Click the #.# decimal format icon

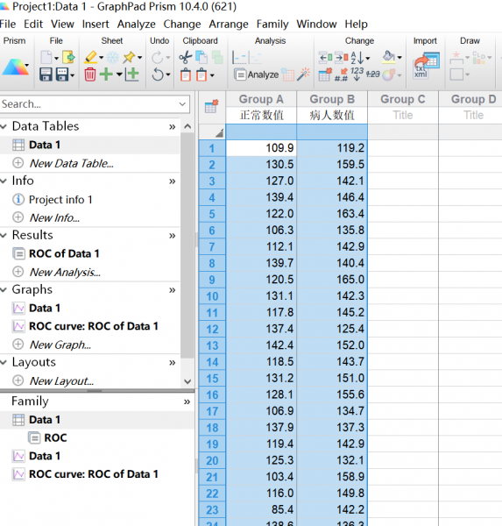tap(342, 75)
